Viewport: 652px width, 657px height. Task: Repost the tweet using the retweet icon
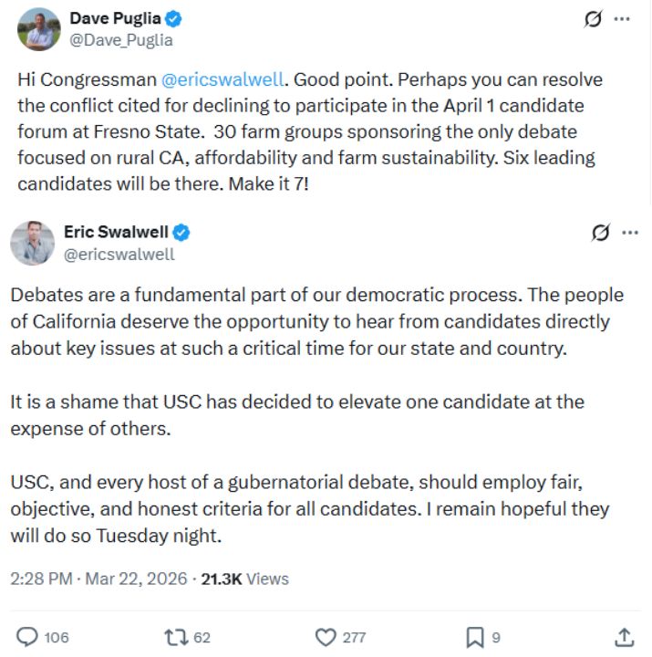pyautogui.click(x=173, y=637)
